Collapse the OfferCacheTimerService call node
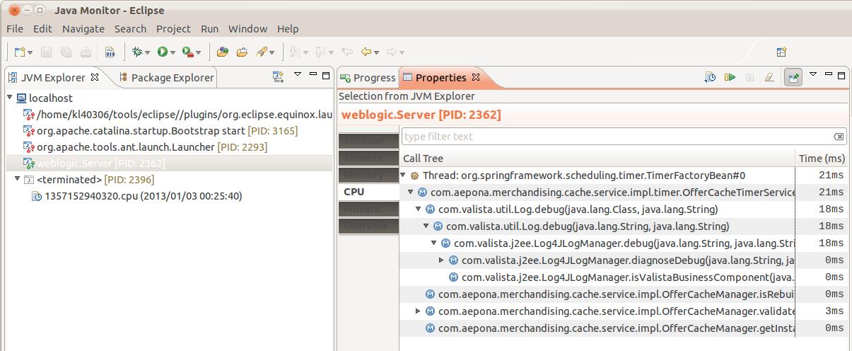Viewport: 852px width, 351px height. tap(411, 192)
